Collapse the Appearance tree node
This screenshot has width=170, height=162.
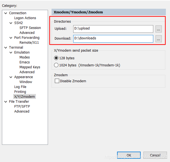pyautogui.click(x=11, y=77)
